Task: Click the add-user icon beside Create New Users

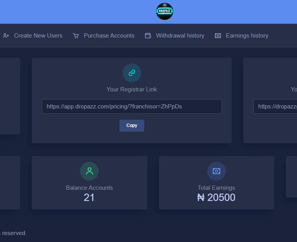Action: click(6, 36)
